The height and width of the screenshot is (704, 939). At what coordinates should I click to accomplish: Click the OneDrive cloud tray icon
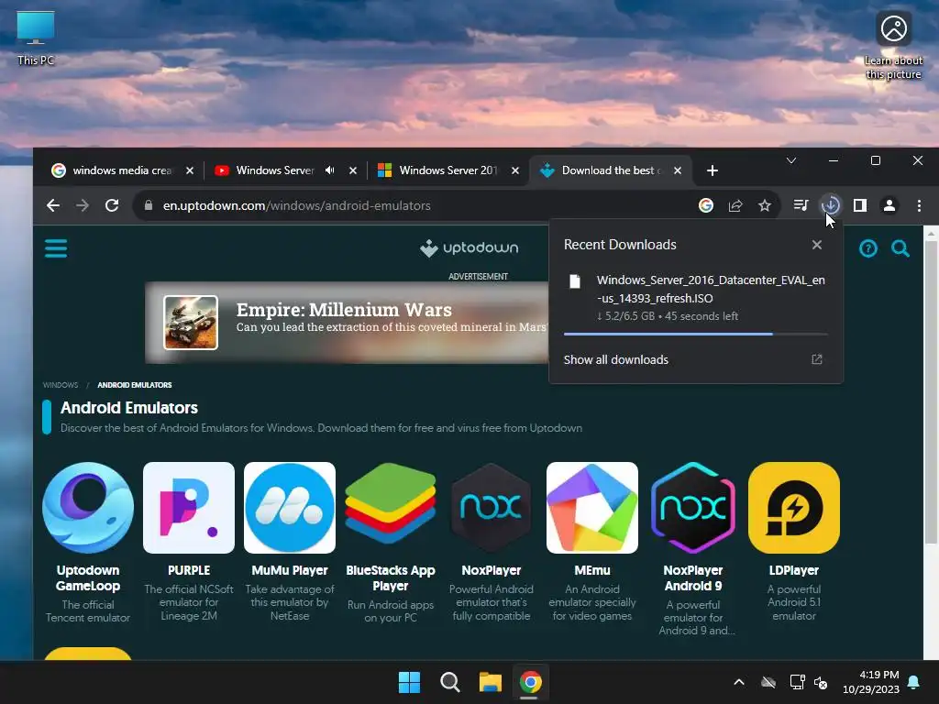point(768,682)
